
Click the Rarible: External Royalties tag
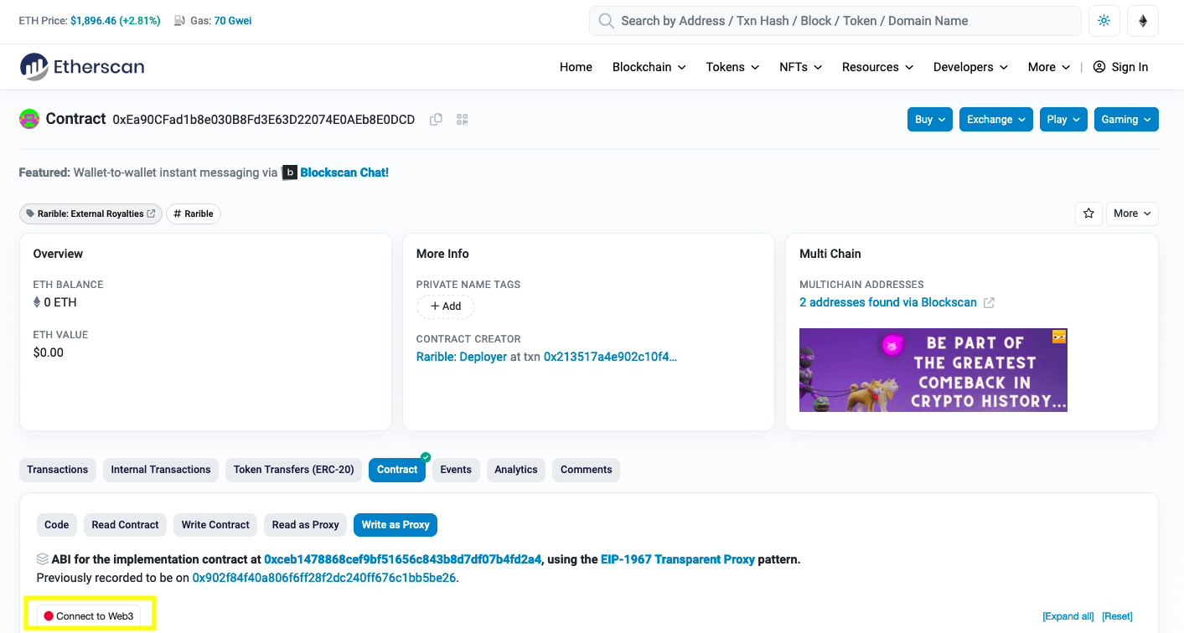tap(90, 214)
